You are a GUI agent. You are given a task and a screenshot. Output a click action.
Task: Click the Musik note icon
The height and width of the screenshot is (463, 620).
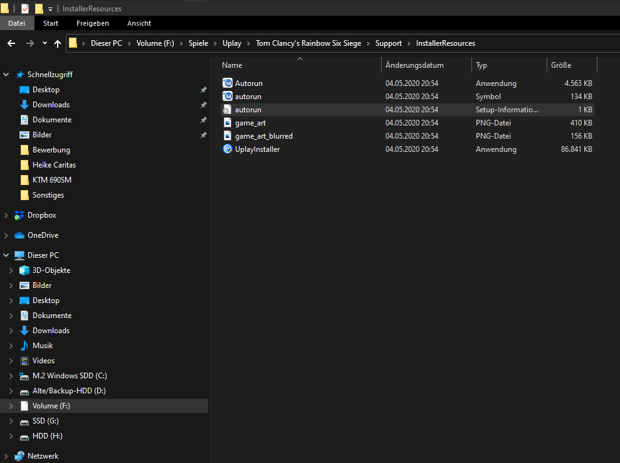point(24,346)
